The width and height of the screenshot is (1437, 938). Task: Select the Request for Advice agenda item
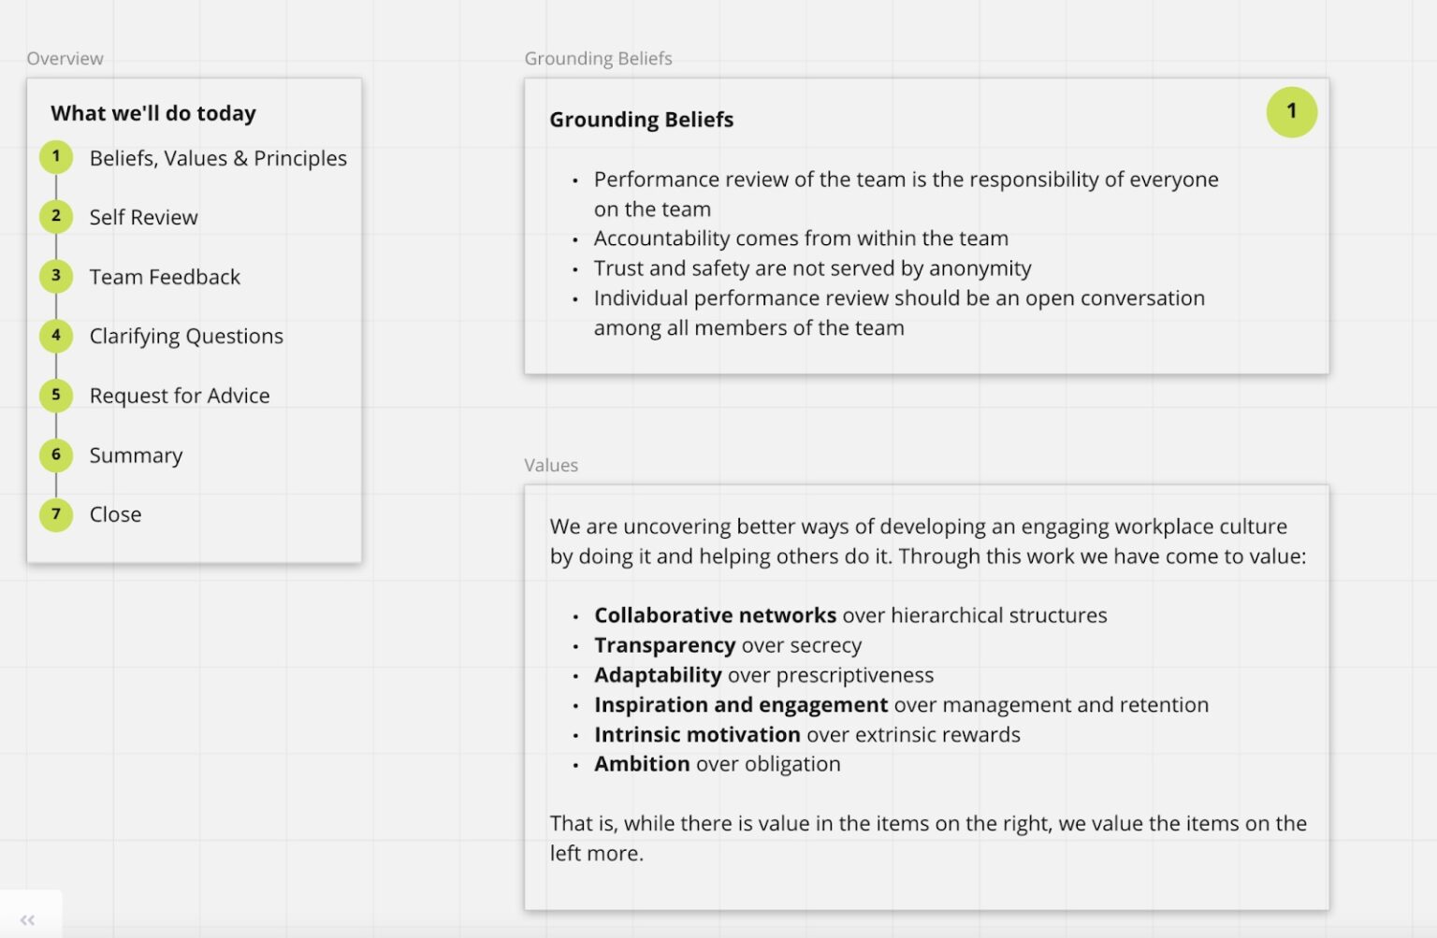point(180,396)
